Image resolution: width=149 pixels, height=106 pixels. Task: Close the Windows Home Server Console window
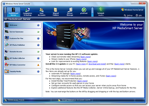(x=142, y=3)
